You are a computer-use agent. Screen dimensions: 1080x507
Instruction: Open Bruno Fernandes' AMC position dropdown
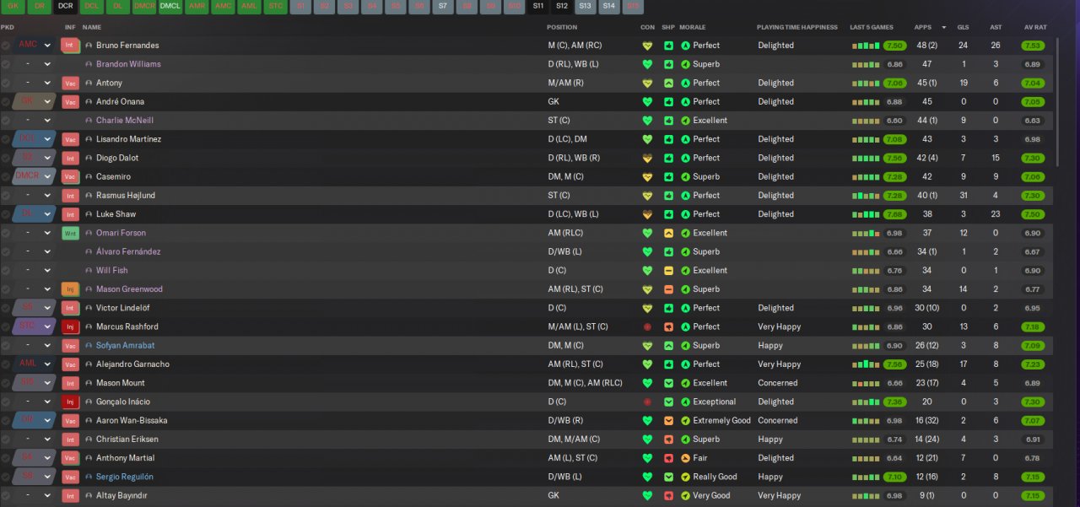pyautogui.click(x=35, y=46)
